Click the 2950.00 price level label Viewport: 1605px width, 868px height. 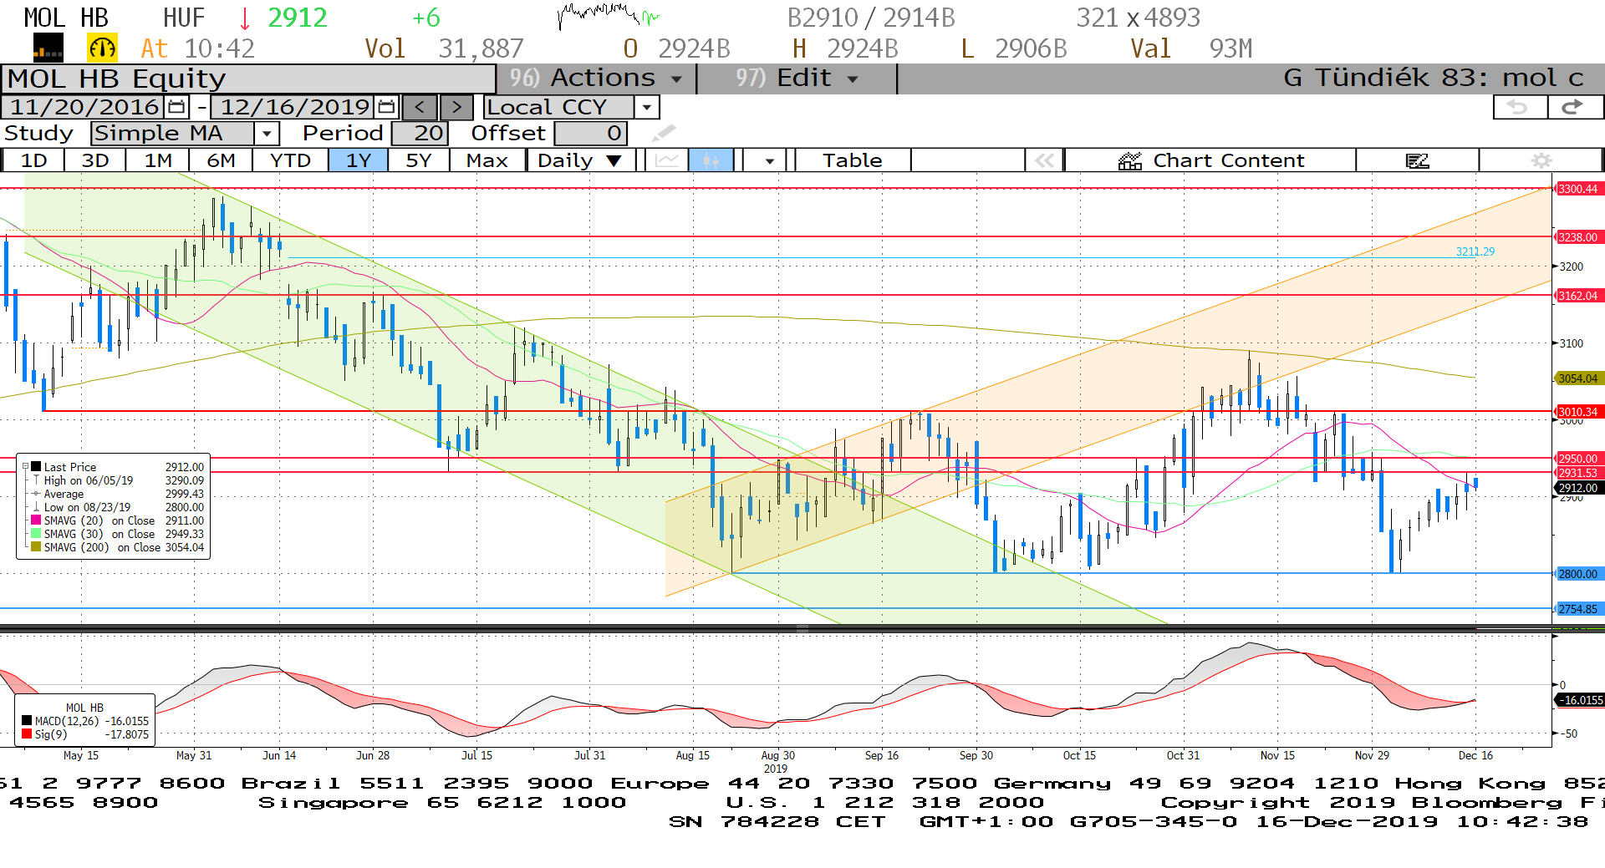[x=1577, y=459]
